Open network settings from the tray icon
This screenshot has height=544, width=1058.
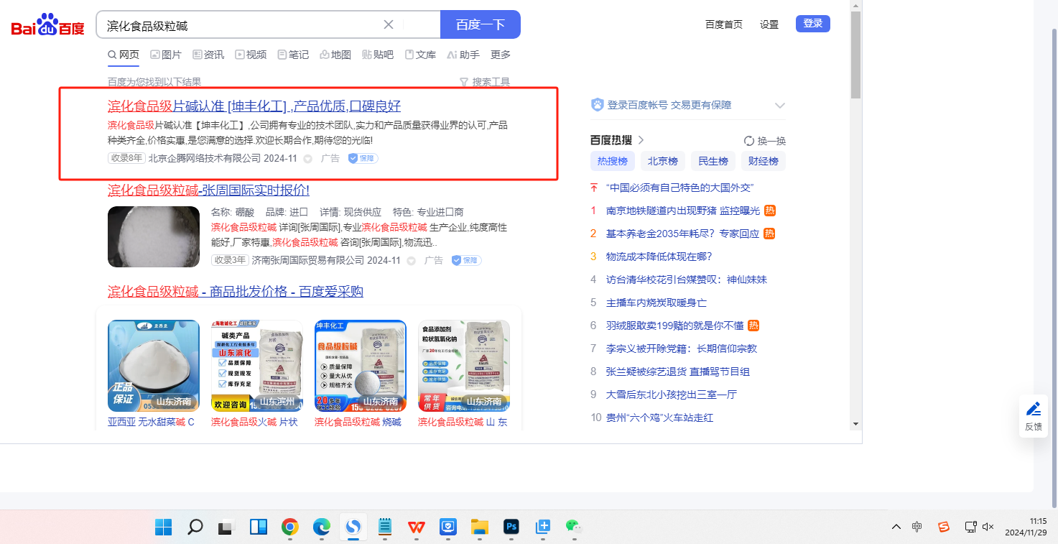pos(970,527)
